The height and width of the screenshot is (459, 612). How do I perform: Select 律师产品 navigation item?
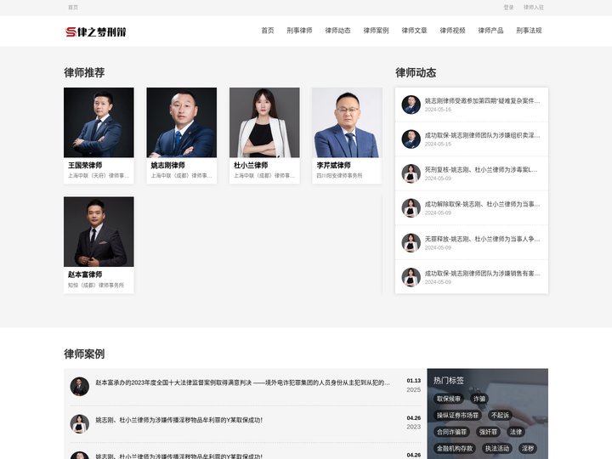pyautogui.click(x=490, y=31)
